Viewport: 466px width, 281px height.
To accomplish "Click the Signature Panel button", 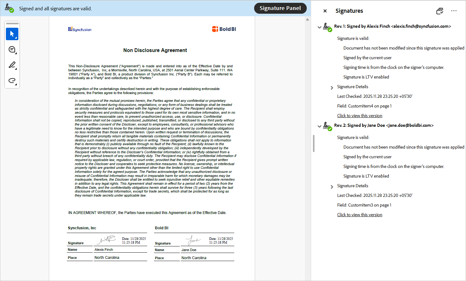I will [280, 8].
